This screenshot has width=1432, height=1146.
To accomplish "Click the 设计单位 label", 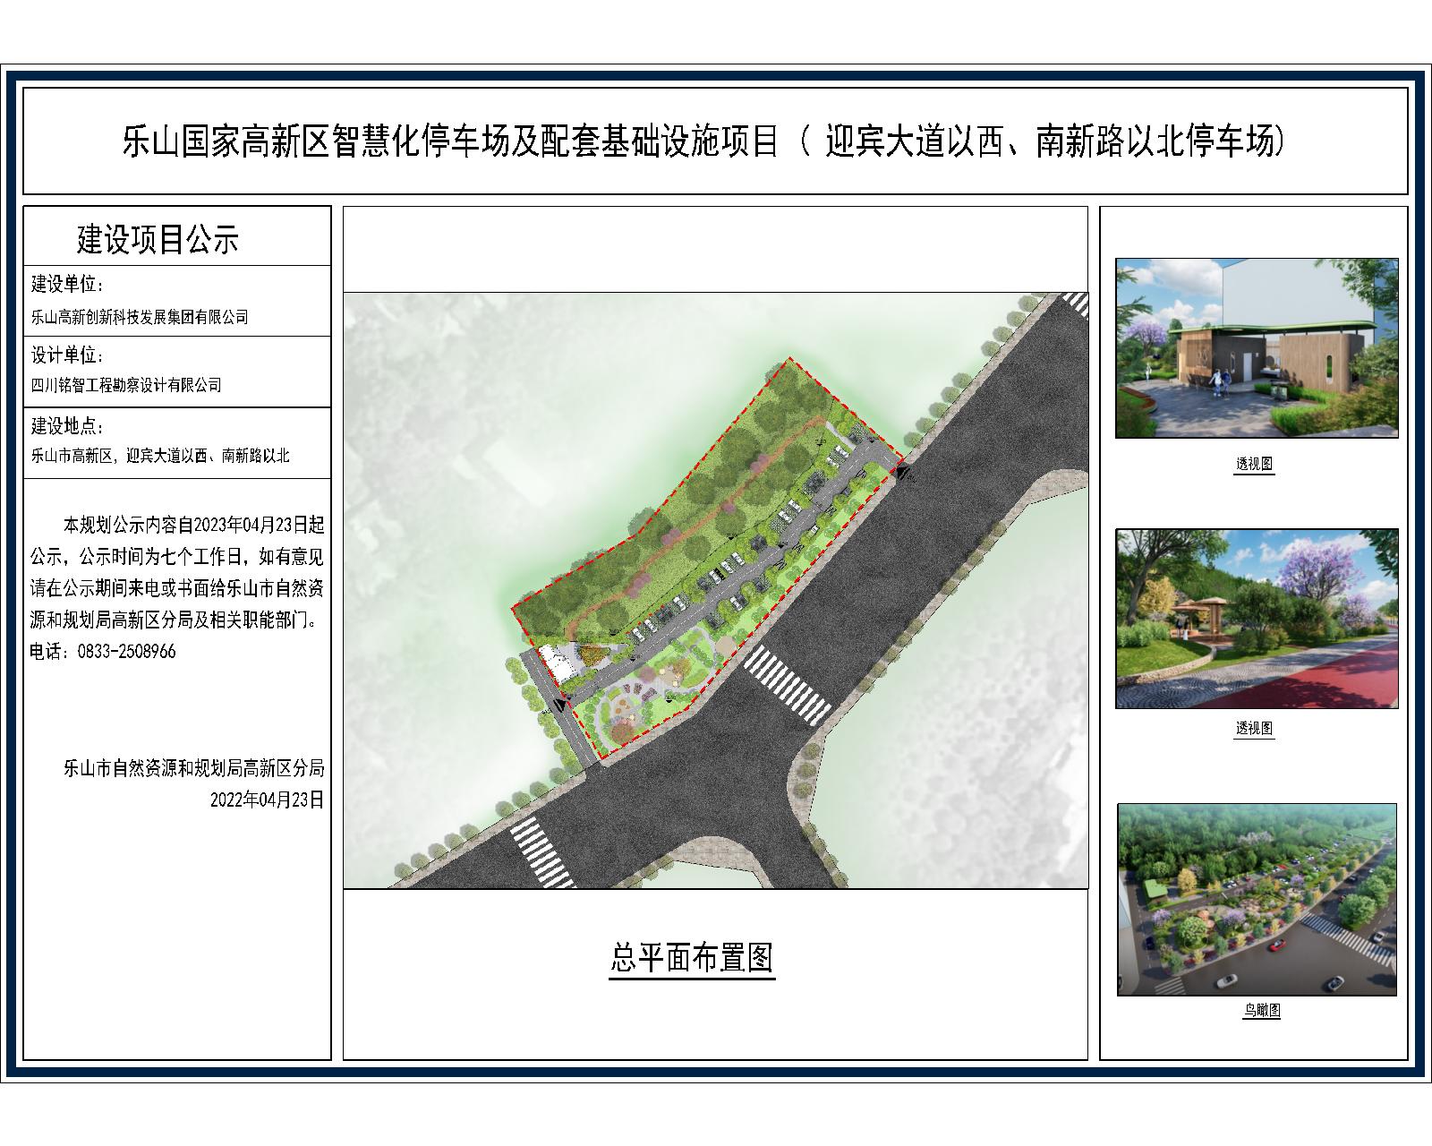I will (x=68, y=355).
